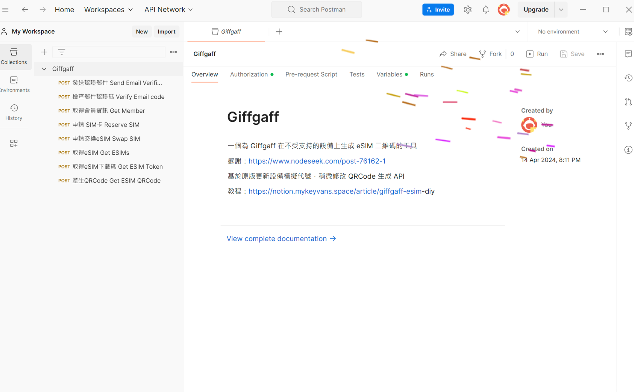The image size is (634, 392).
Task: Open the Giffgaff collection more-actions ellipsis
Action: pos(600,54)
